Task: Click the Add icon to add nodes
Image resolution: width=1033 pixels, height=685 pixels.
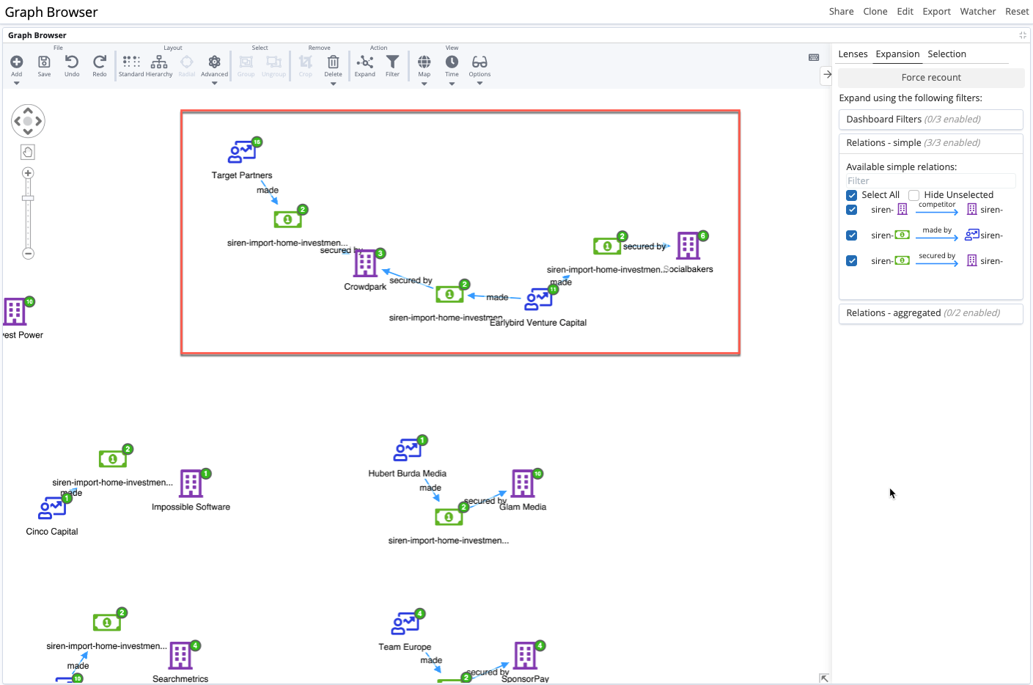Action: click(16, 65)
